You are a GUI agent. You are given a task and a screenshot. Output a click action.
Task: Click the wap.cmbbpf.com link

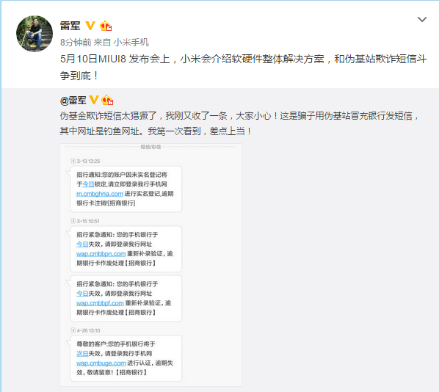coord(100,303)
